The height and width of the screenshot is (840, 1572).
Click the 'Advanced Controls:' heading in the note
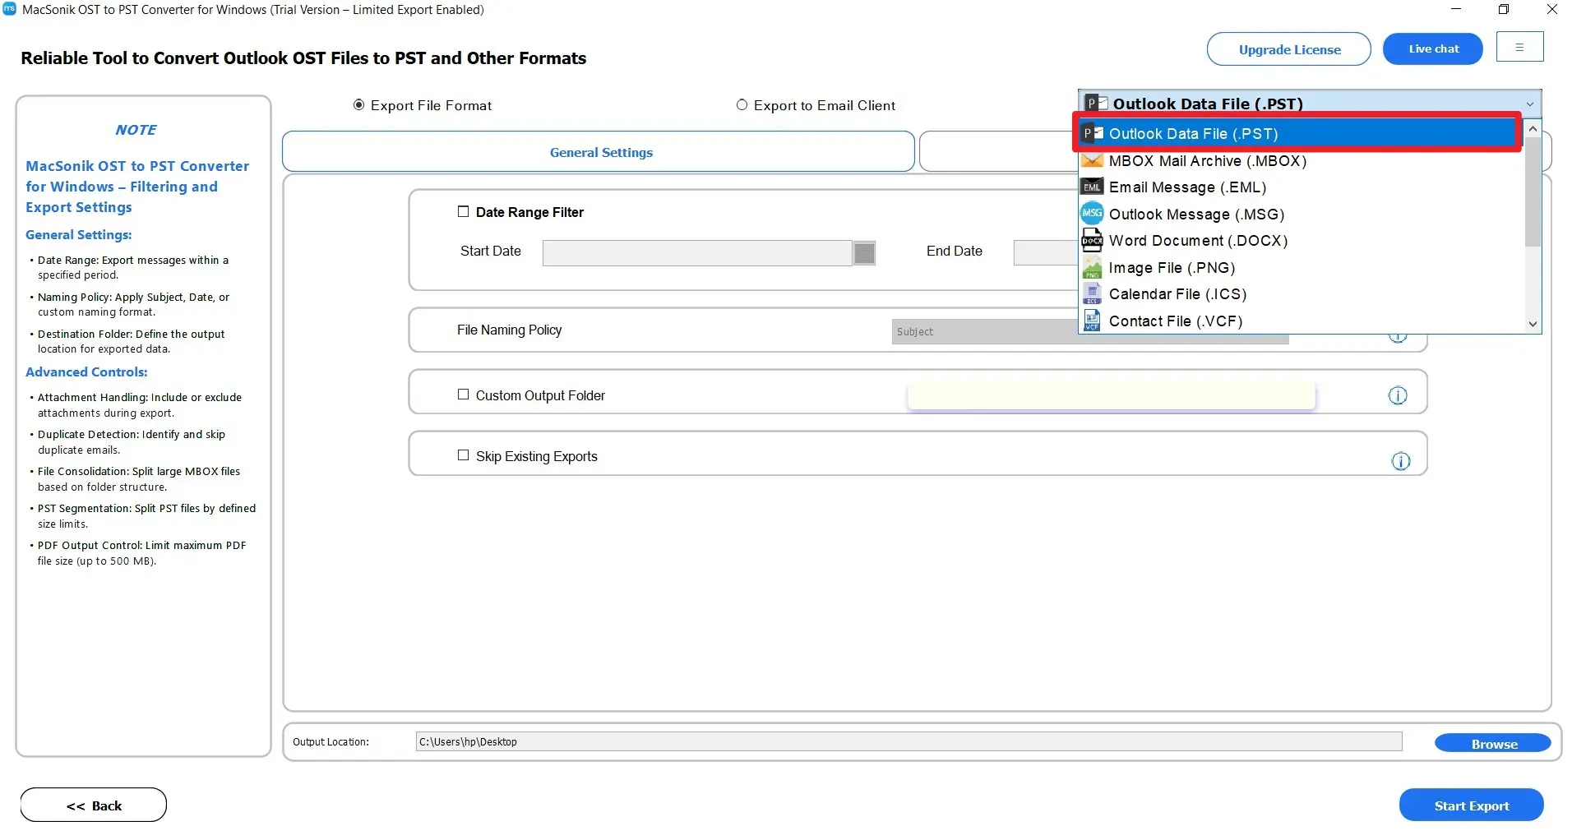pyautogui.click(x=86, y=372)
